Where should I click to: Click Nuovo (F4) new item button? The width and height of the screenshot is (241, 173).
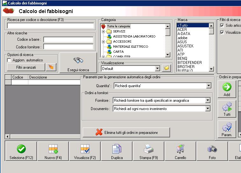pos(53,151)
